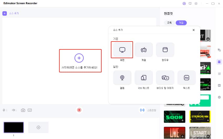Click the 소스 추가 text link
The height and width of the screenshot is (139, 223).
tap(14, 13)
